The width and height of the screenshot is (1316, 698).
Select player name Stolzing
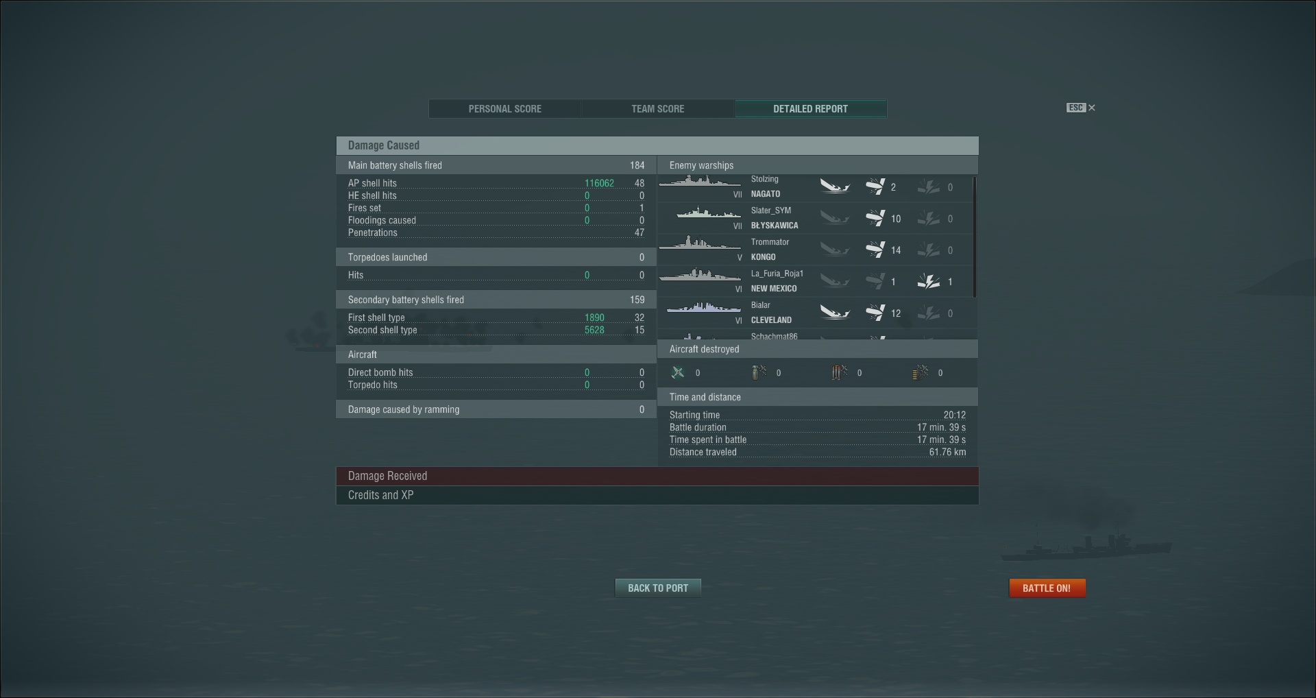click(765, 179)
